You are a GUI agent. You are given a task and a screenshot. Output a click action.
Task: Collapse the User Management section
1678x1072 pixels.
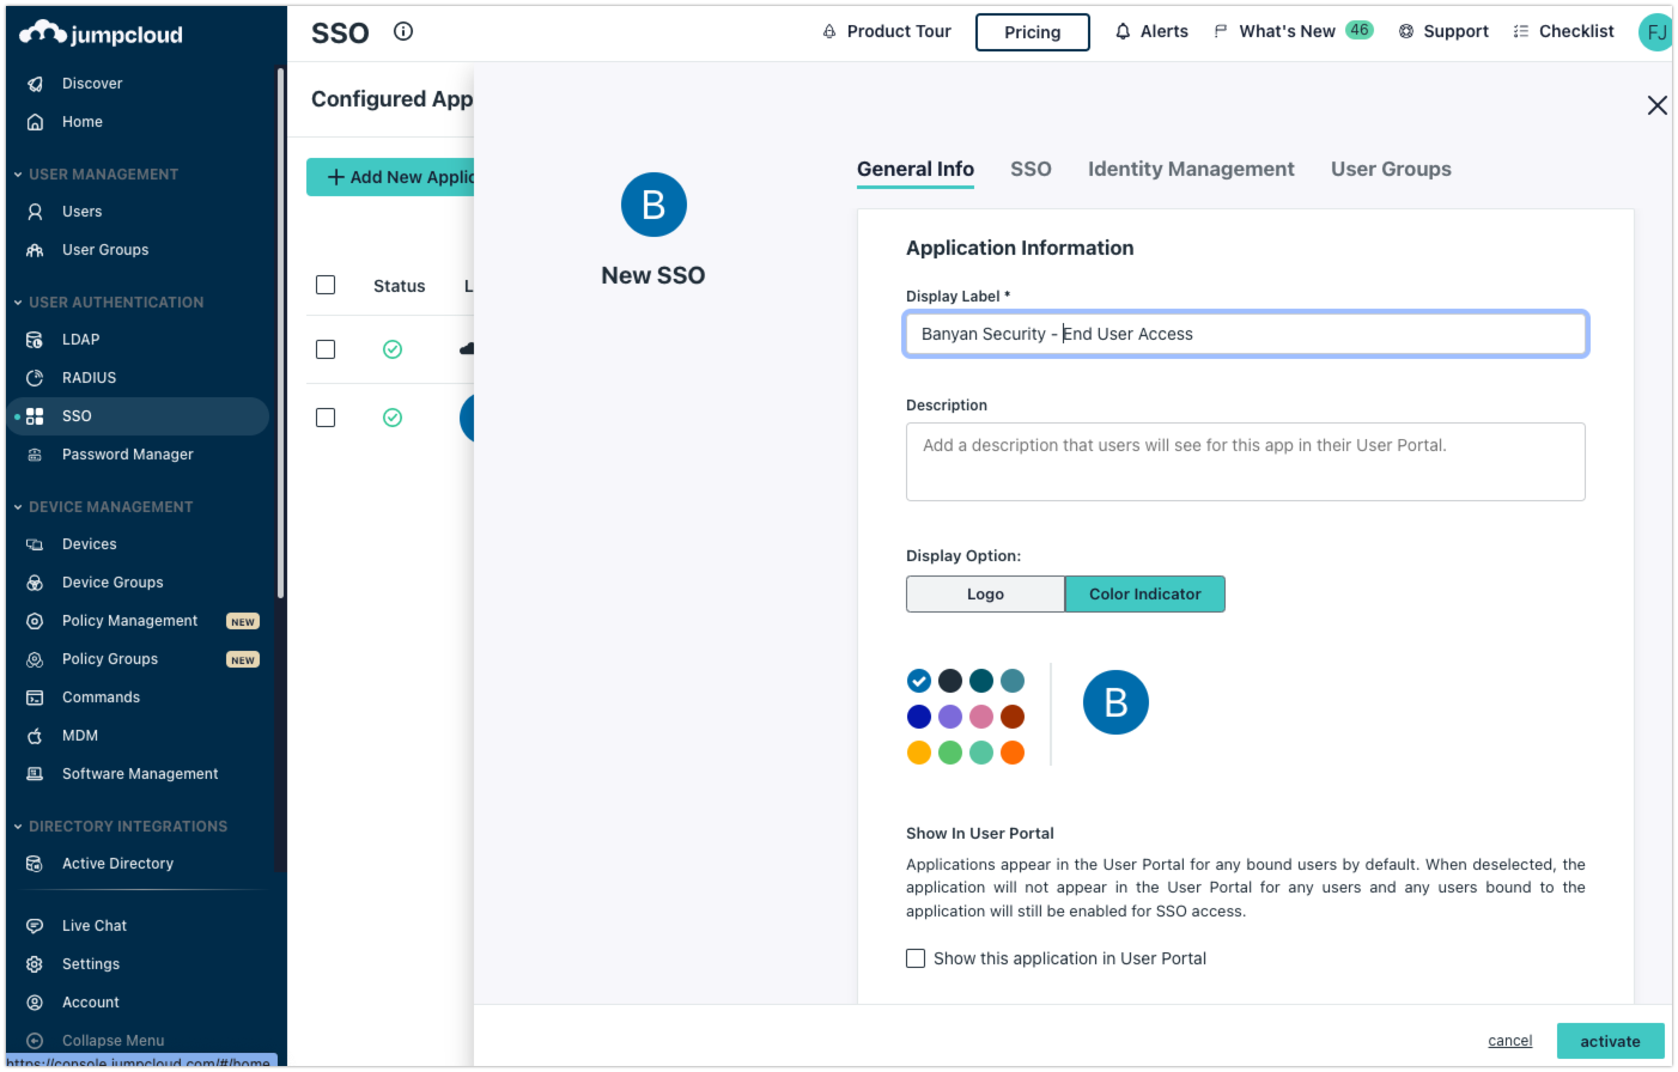[18, 174]
